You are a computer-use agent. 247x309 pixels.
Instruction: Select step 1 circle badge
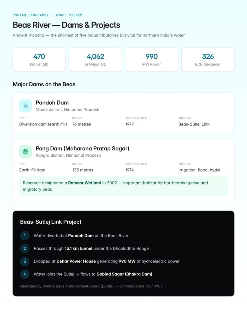(x=25, y=236)
